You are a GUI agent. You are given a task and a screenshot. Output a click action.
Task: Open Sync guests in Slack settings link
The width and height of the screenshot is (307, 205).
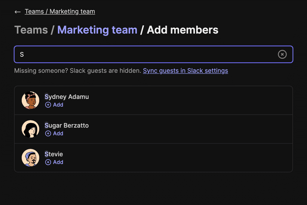(x=185, y=70)
